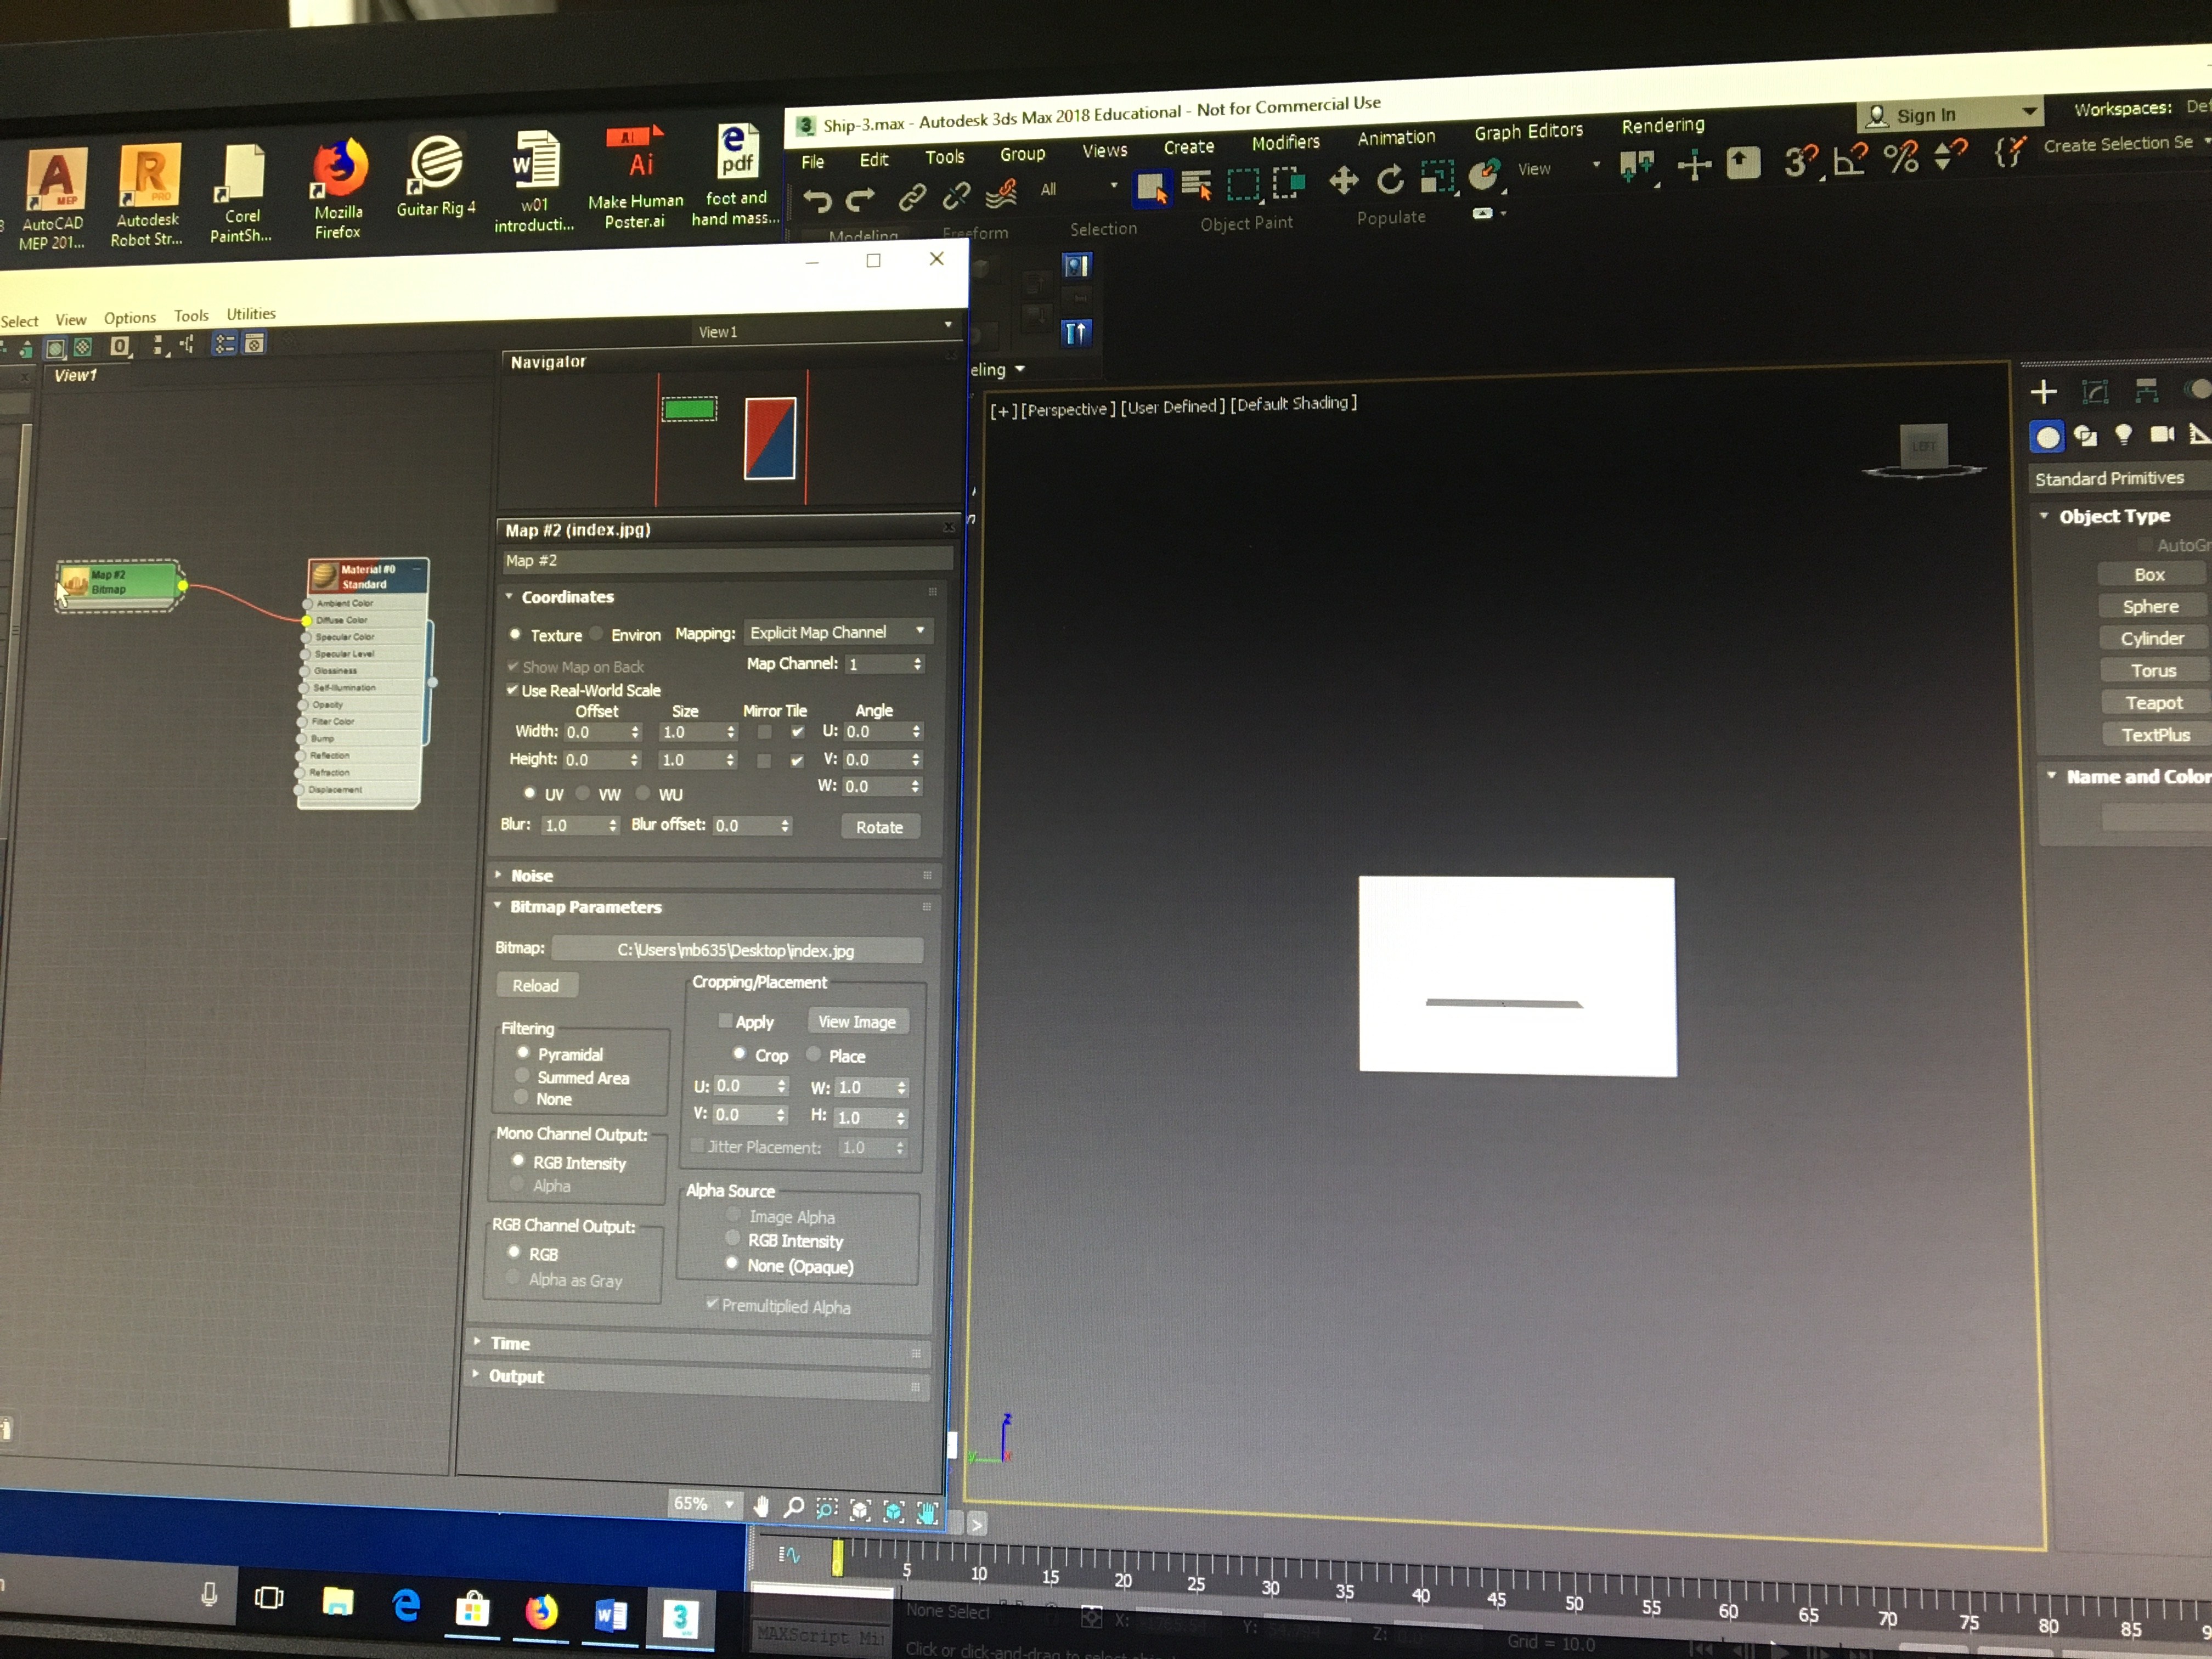This screenshot has height=1659, width=2212.
Task: Select the Shapes category icon
Action: [2085, 436]
